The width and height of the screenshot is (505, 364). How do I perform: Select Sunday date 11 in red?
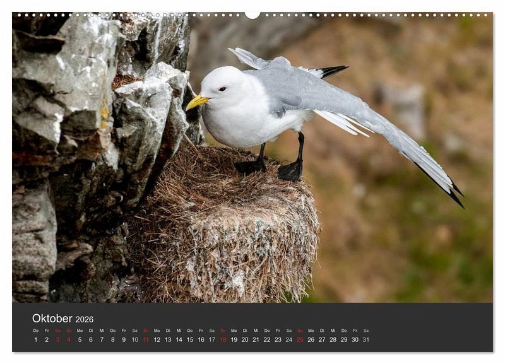point(146,339)
